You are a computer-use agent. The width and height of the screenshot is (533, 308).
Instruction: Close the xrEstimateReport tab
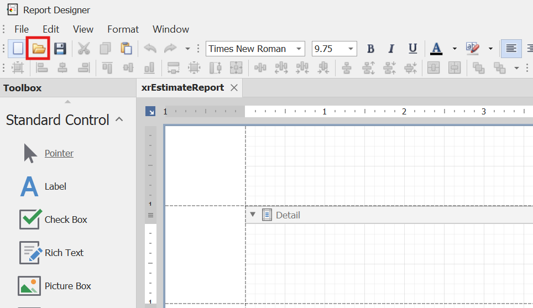(234, 88)
